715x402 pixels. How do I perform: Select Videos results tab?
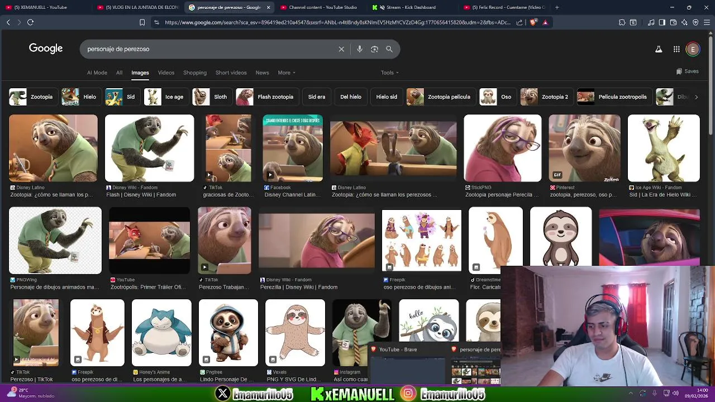click(166, 73)
